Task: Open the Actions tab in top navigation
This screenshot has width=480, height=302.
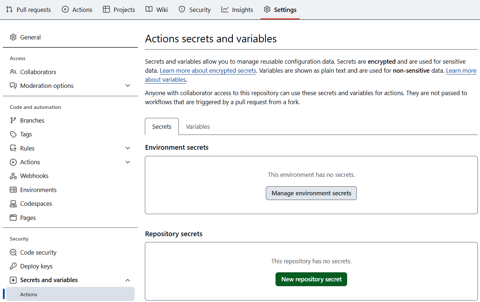Action: pos(77,10)
